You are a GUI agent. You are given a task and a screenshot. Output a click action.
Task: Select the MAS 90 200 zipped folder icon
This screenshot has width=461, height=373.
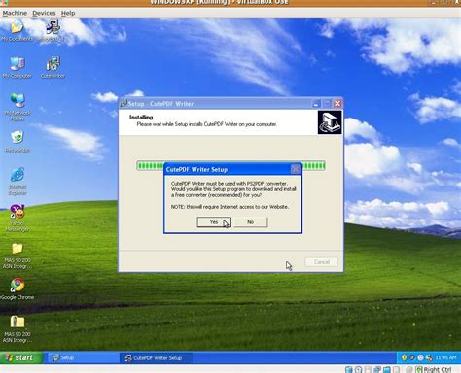(x=18, y=329)
